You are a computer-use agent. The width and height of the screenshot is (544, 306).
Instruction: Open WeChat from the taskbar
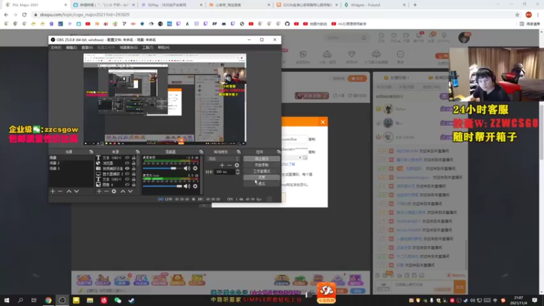point(118,300)
